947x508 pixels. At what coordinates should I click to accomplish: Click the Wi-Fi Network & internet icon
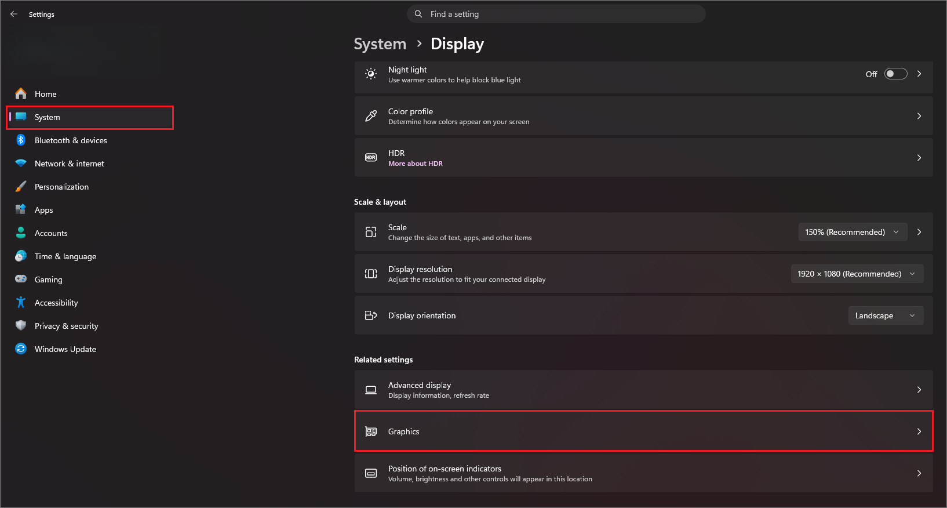(21, 163)
